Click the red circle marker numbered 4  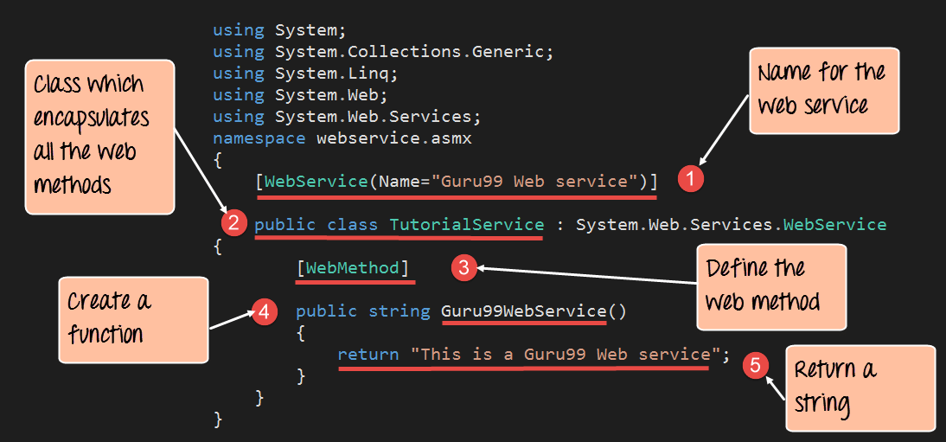[x=265, y=311]
